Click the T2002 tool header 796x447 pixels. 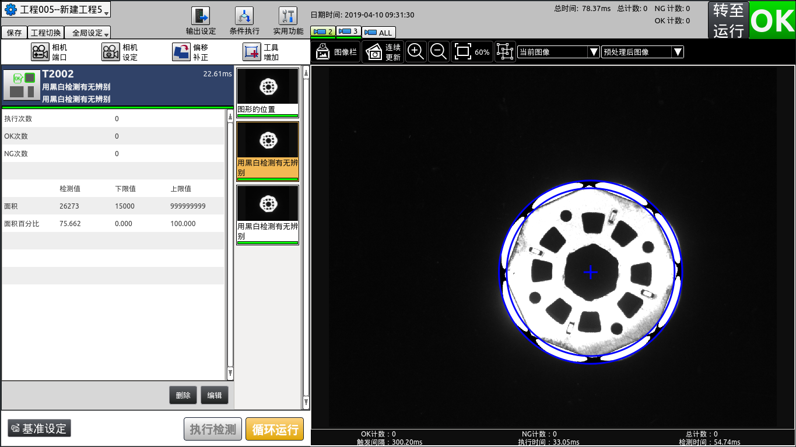[117, 86]
